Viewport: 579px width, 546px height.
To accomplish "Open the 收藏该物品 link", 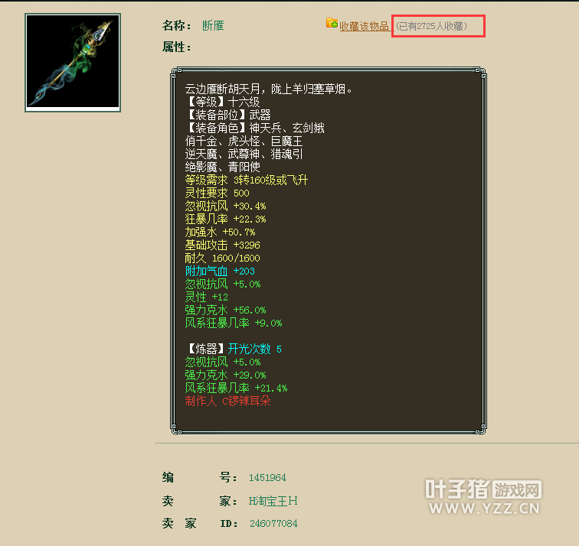I will (x=364, y=26).
